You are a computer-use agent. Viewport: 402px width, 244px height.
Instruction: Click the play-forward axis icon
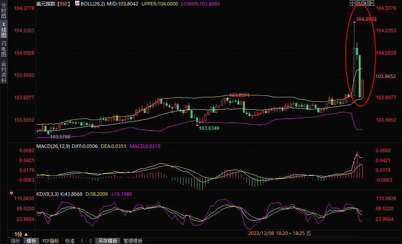(365, 3)
